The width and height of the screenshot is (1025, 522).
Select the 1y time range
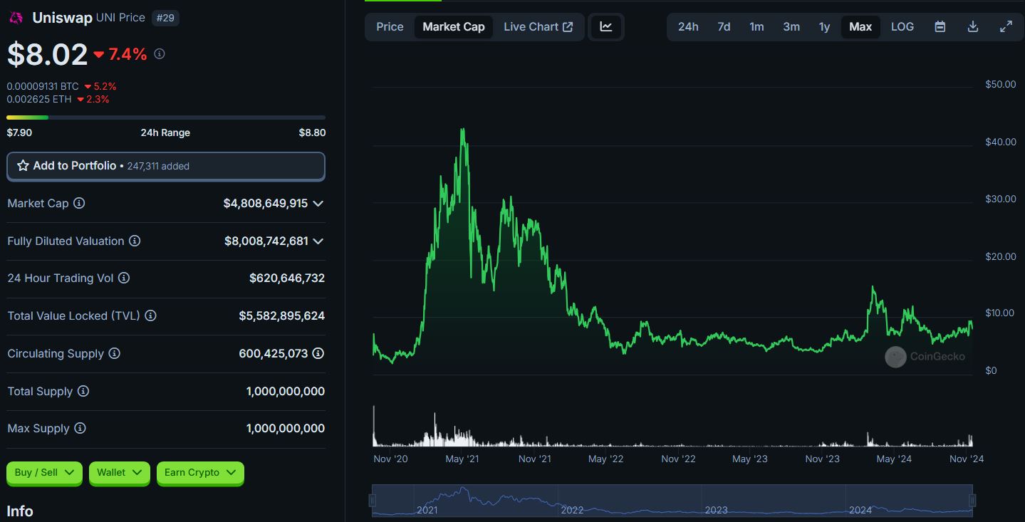pyautogui.click(x=824, y=26)
